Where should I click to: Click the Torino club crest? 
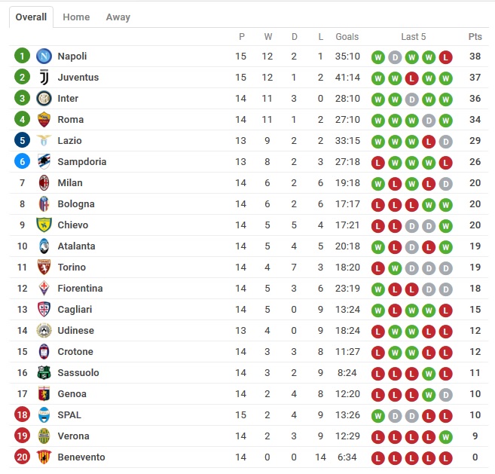coord(44,268)
